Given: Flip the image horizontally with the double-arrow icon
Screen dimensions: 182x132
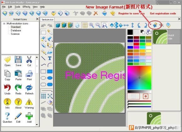Looking at the screenshot, I should click(x=126, y=25).
